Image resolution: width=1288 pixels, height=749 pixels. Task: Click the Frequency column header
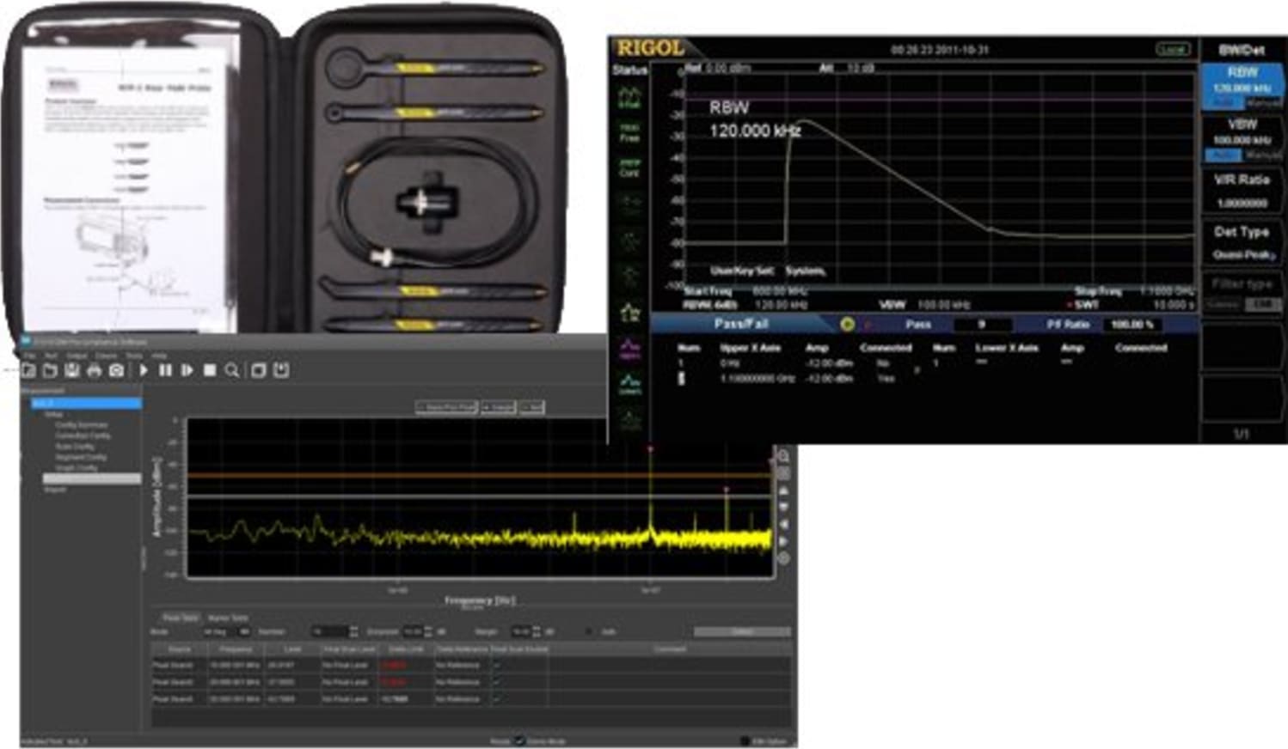pos(236,649)
